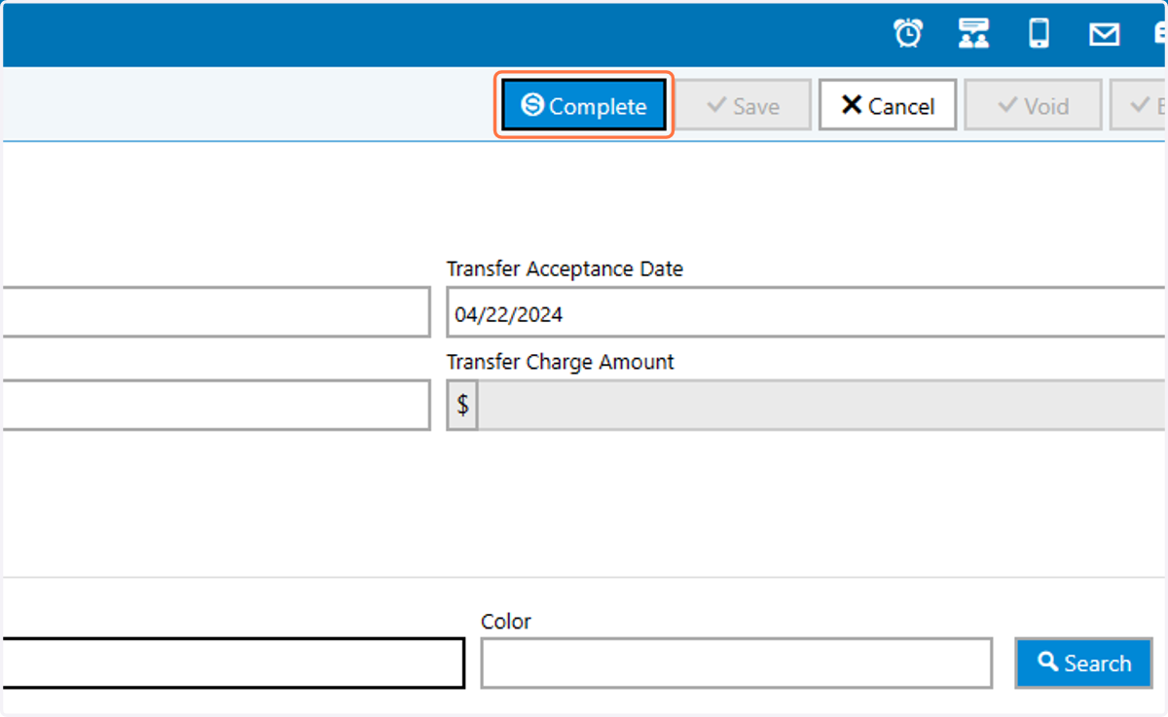Click the circled S icon inside Complete
Screen dimensions: 1168x717
[x=532, y=105]
